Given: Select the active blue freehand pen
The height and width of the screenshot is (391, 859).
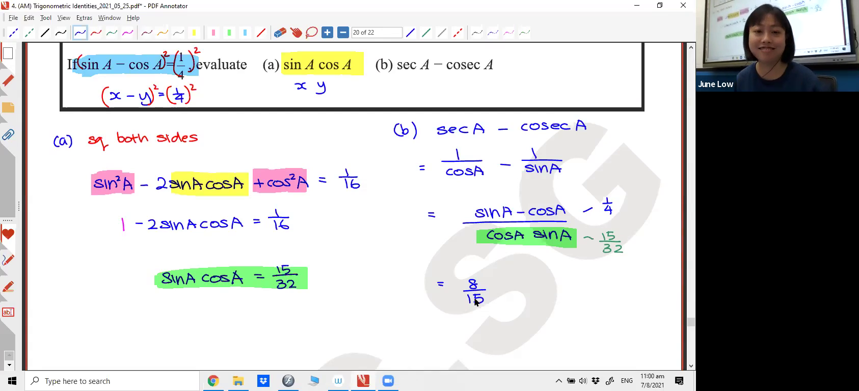Looking at the screenshot, I should pyautogui.click(x=80, y=33).
